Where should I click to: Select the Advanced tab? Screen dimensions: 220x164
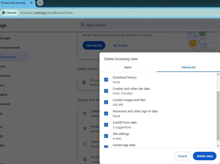[188, 67]
